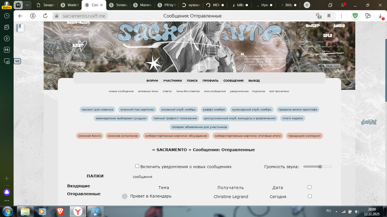This screenshot has height=217, width=387.
Task: Open the 'ПРОФИЛЬ' menu item
Action: coord(210,81)
